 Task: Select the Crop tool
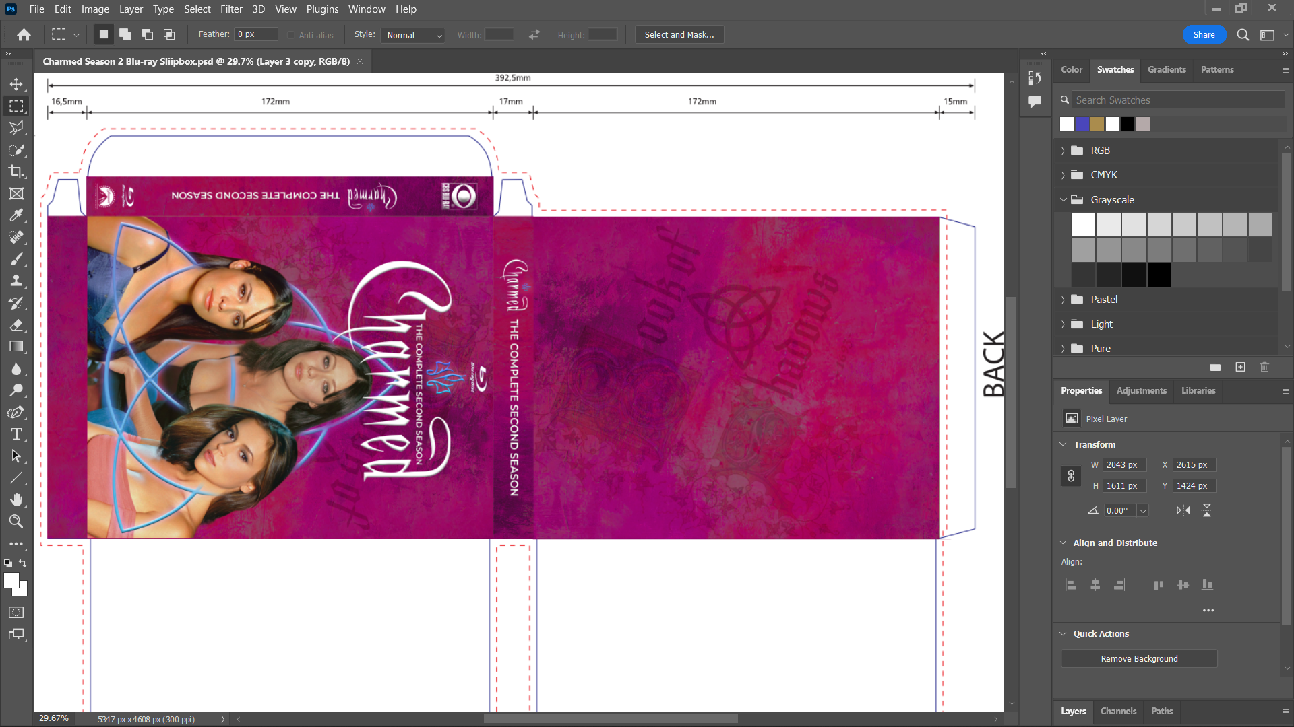coord(16,172)
